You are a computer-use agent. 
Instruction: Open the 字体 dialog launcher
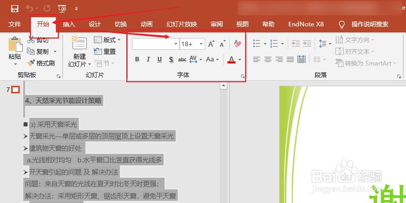243,77
